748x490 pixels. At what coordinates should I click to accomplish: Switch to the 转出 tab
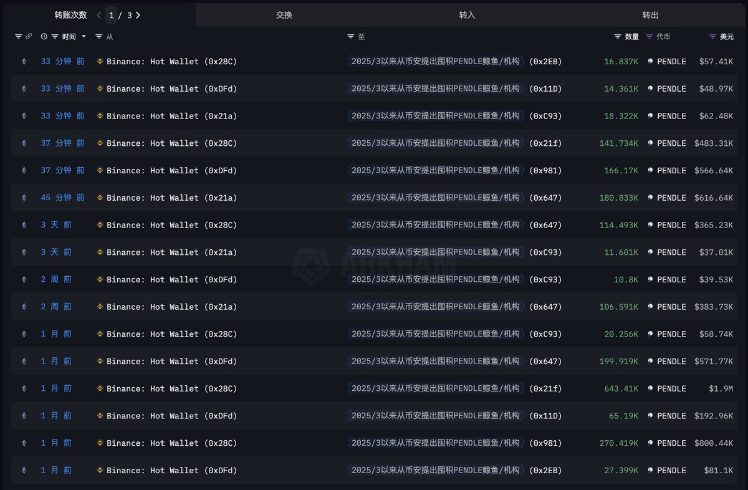(x=650, y=15)
